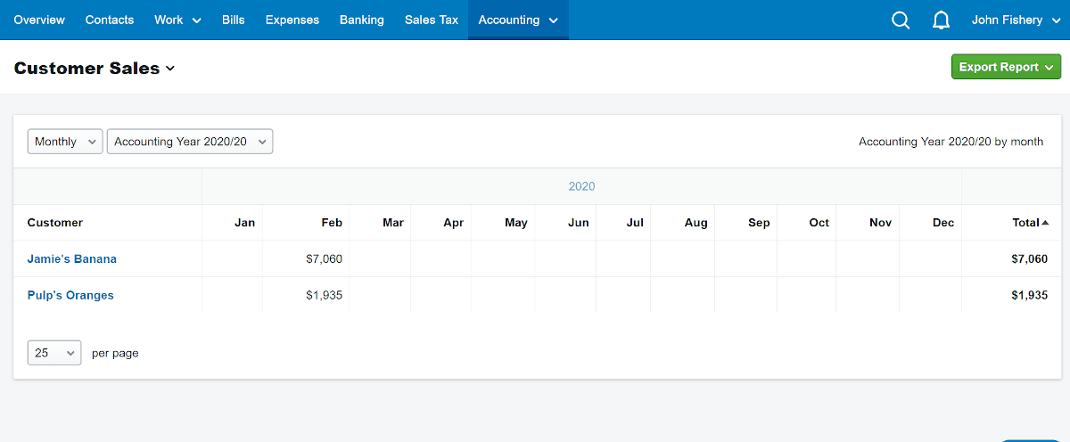Screen dimensions: 1070x442
Task: Sort by the Total column arrow
Action: click(1045, 223)
